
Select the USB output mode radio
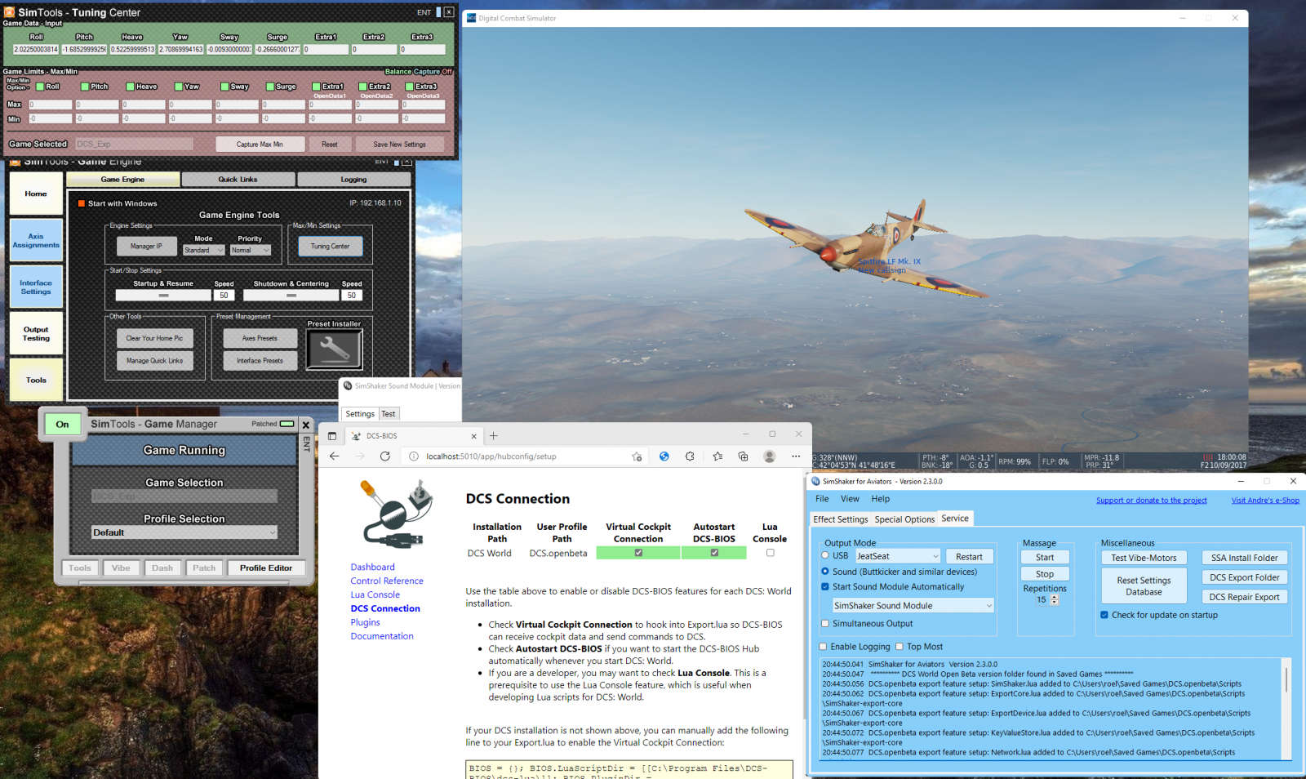coord(825,555)
